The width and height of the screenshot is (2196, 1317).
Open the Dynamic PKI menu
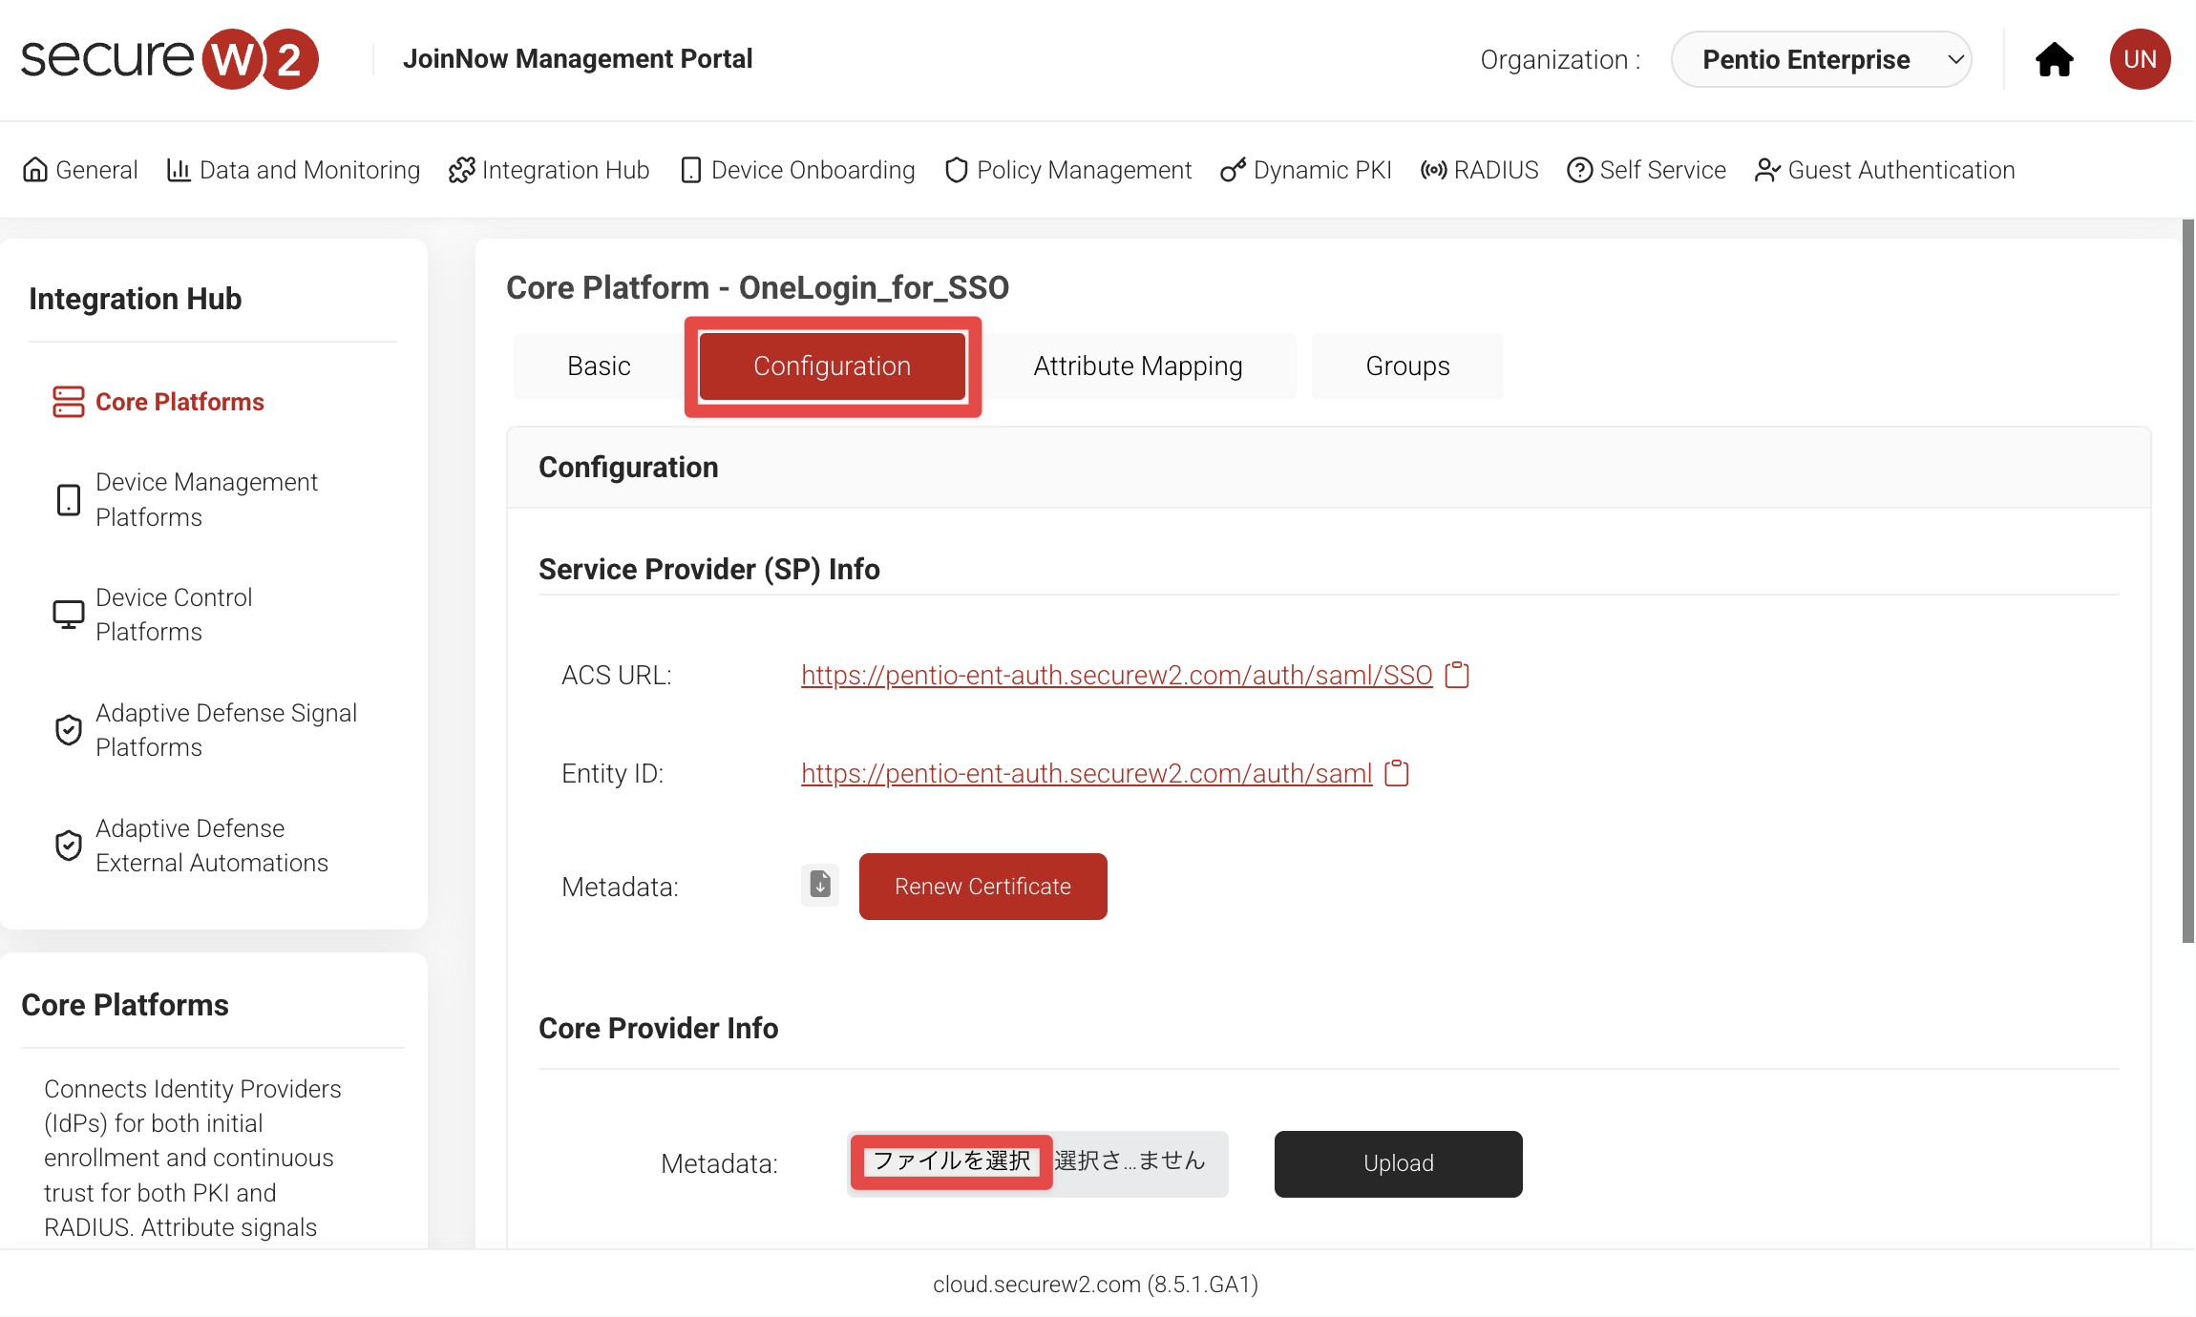point(1305,170)
